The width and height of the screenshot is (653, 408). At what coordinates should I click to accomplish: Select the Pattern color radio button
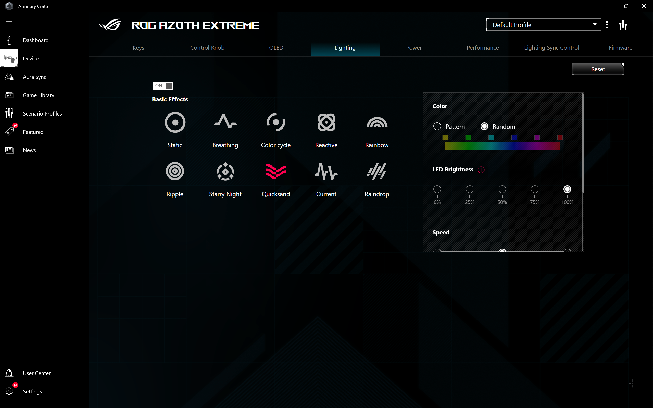coord(437,126)
